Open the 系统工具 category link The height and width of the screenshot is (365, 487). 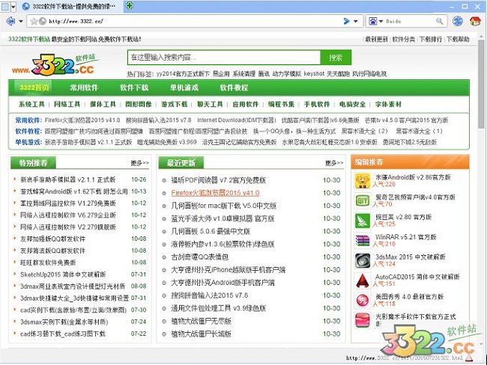coord(31,104)
